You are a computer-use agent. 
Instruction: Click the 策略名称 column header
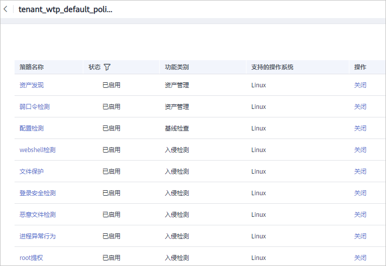[32, 67]
